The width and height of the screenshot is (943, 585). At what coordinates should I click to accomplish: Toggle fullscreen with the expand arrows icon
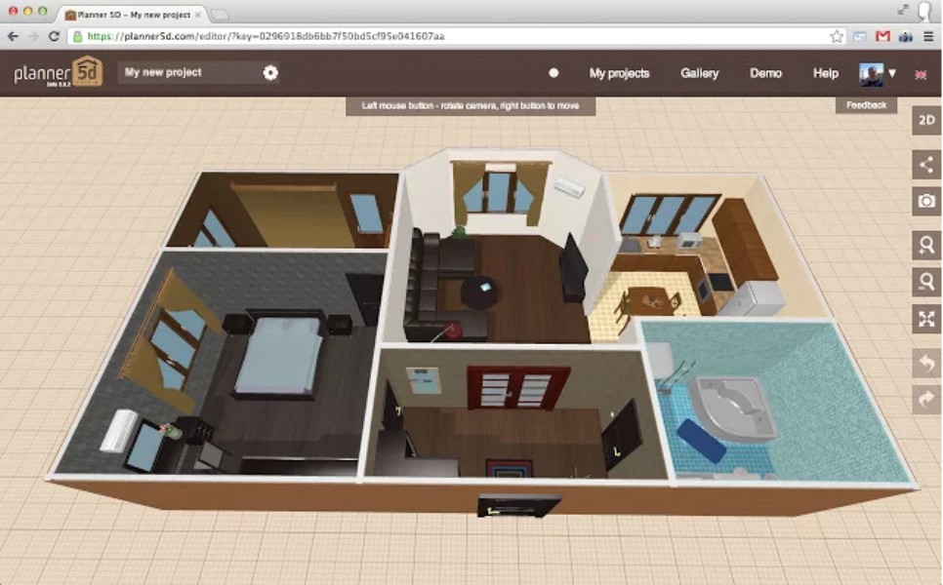pos(925,319)
